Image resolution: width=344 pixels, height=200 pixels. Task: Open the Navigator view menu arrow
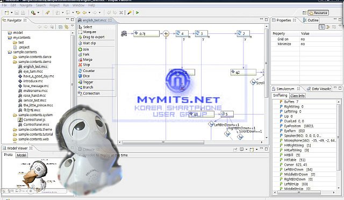[x=73, y=26]
